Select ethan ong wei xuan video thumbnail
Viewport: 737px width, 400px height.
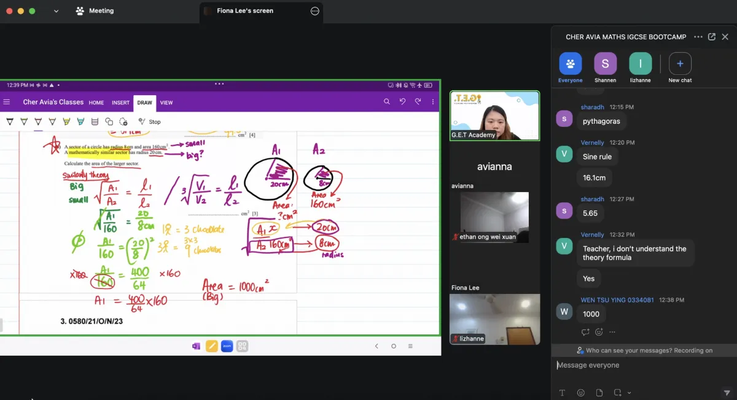pyautogui.click(x=494, y=217)
